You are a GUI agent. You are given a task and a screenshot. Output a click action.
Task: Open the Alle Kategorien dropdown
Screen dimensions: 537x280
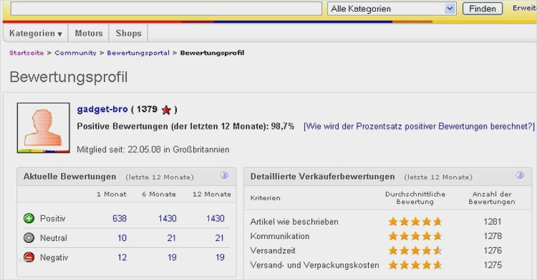(x=448, y=8)
